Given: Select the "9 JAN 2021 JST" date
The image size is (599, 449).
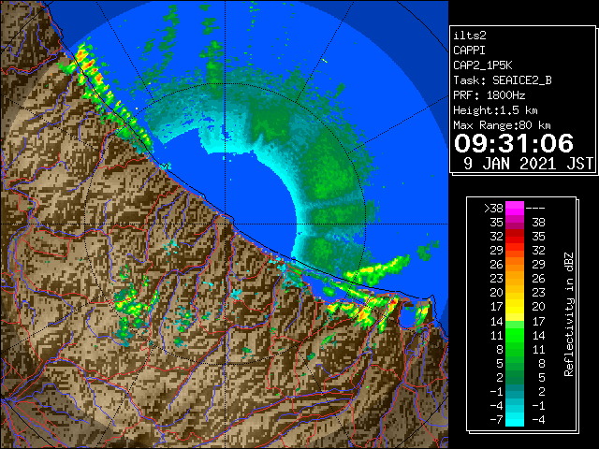Looking at the screenshot, I should click(x=528, y=164).
